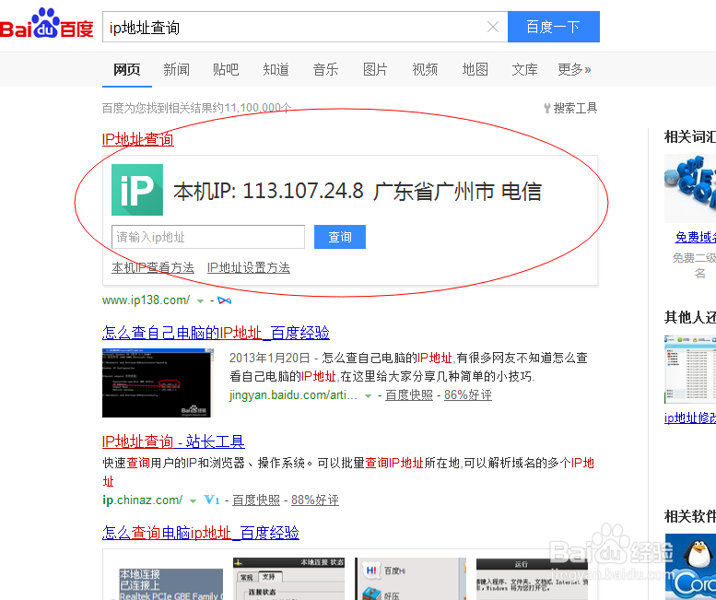Click the green iP logo icon
716x600 pixels.
coord(137,190)
